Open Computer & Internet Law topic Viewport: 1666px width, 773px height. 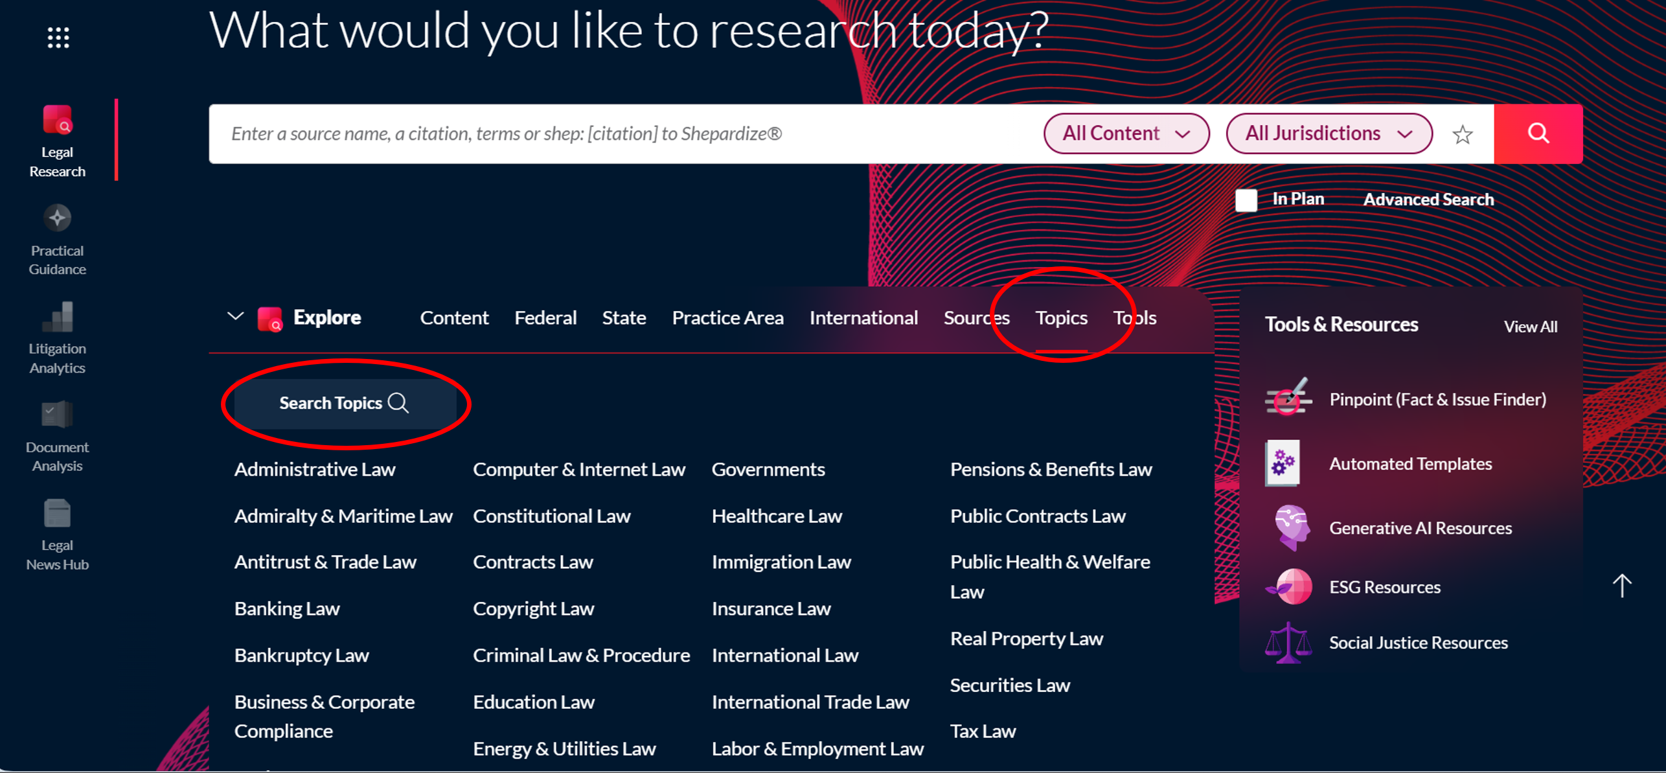pyautogui.click(x=579, y=469)
